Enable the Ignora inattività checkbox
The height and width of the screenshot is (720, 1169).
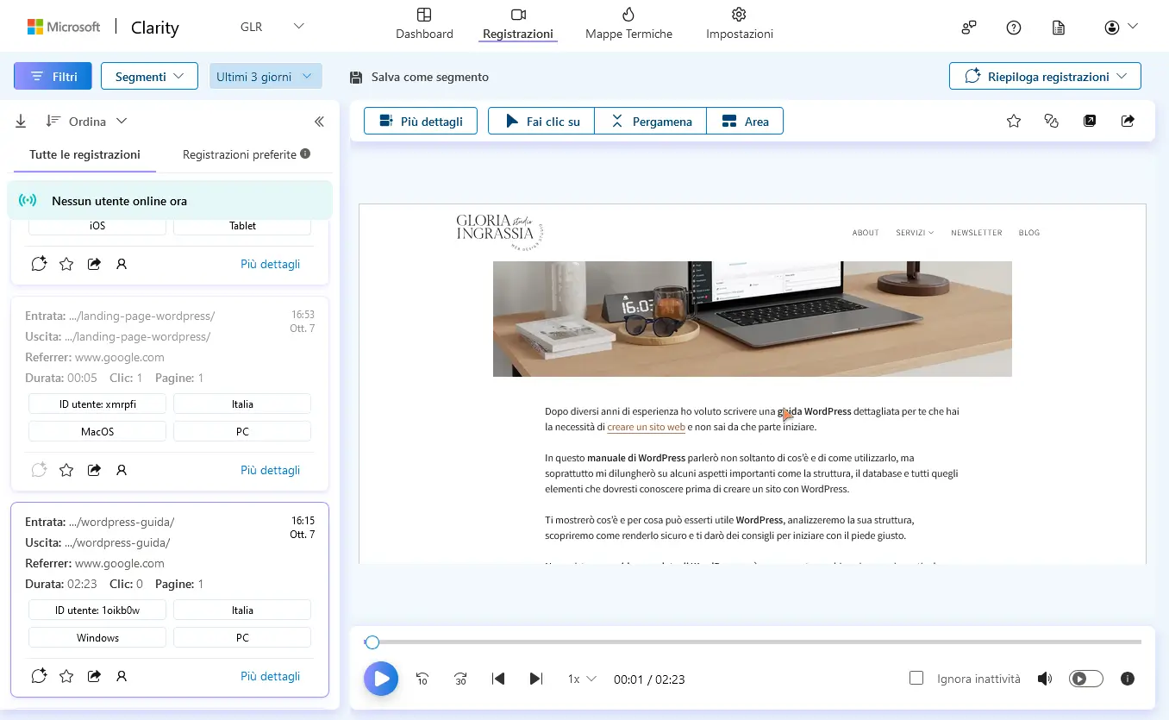[x=916, y=678]
